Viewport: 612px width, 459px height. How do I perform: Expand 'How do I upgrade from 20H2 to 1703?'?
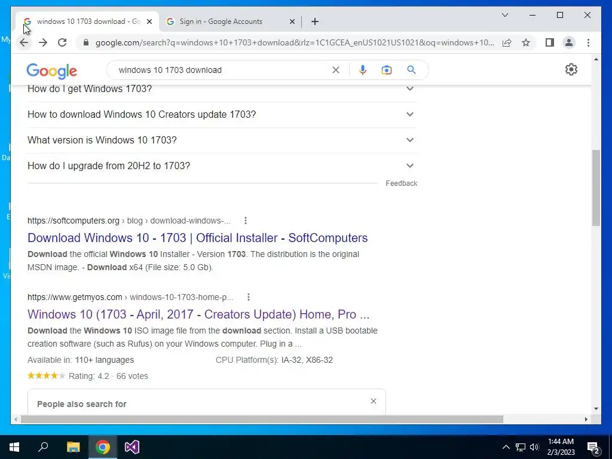[x=221, y=166]
